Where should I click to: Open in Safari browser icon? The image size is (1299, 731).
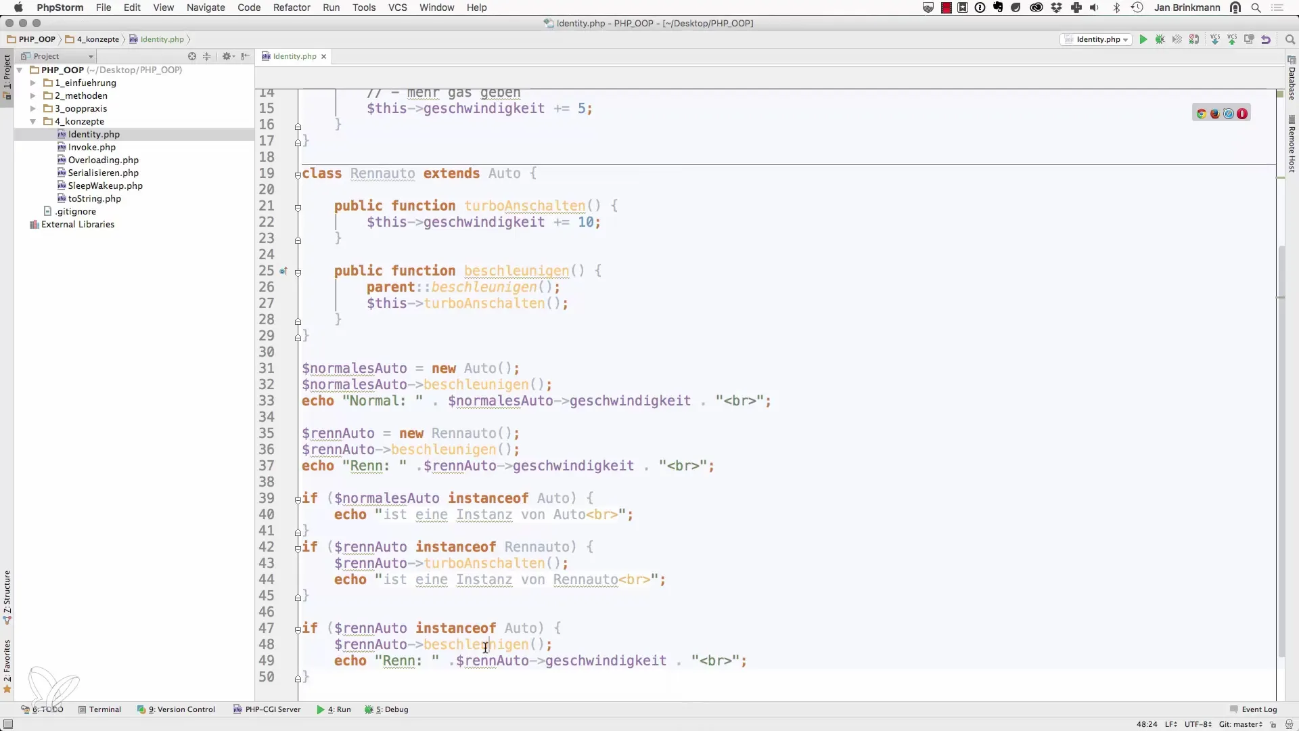coord(1229,114)
